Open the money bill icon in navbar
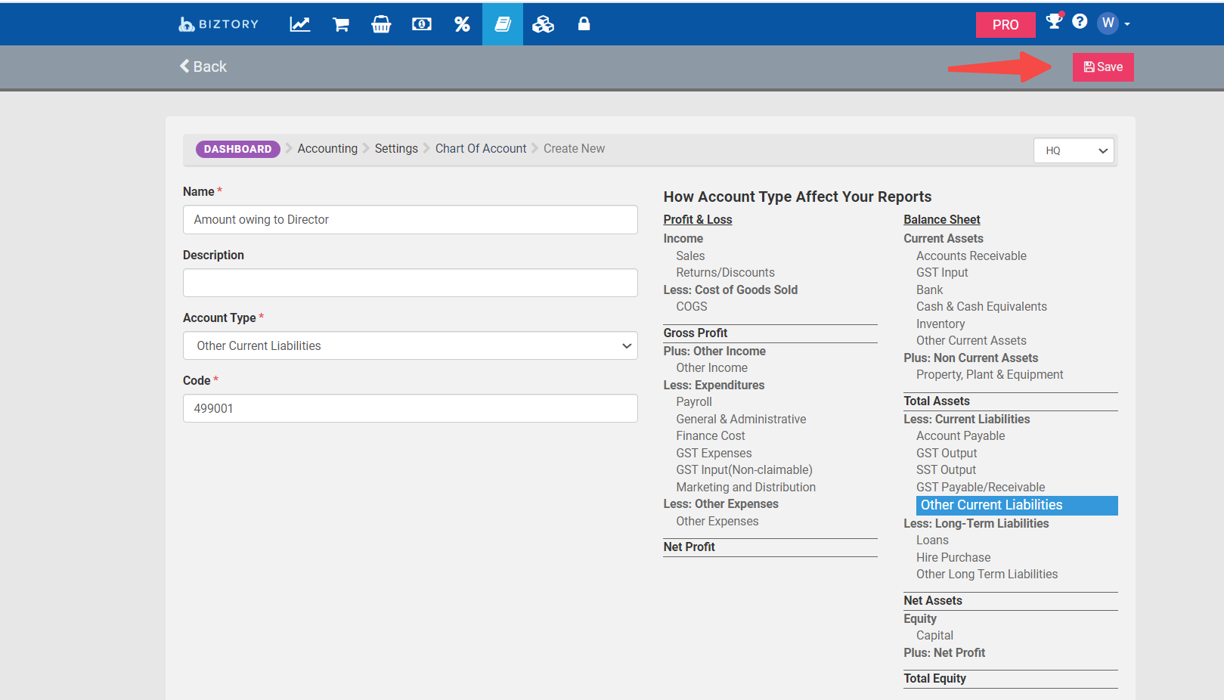 (422, 24)
